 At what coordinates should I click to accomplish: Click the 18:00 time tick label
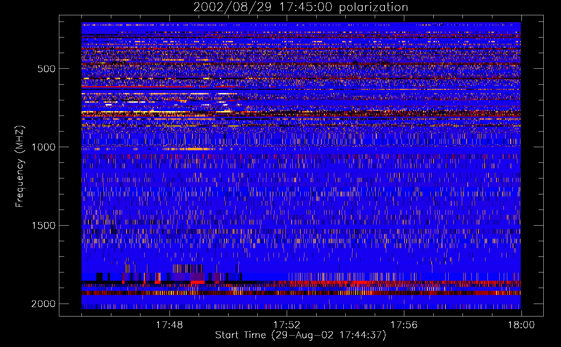tap(521, 325)
